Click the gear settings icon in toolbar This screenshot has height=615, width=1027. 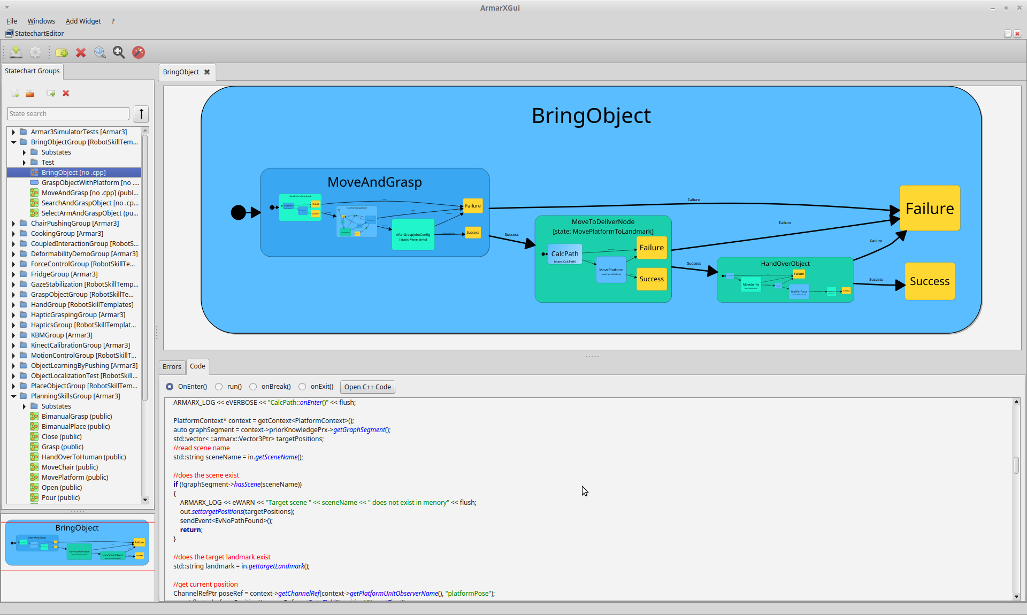35,52
